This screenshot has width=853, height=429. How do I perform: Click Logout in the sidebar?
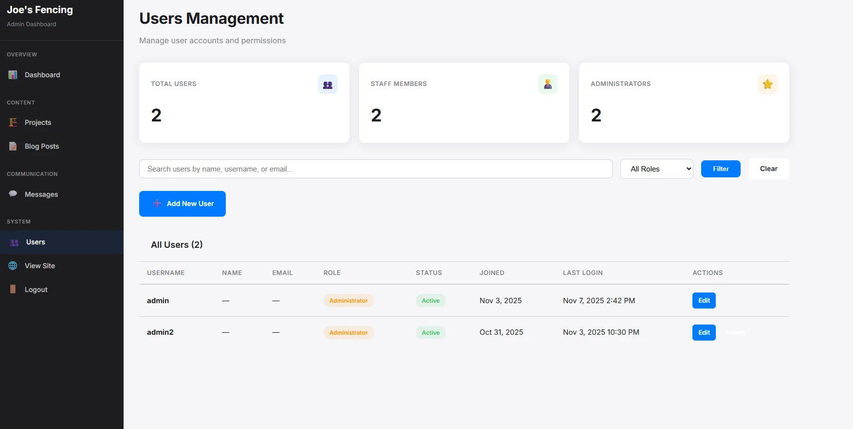(62, 290)
